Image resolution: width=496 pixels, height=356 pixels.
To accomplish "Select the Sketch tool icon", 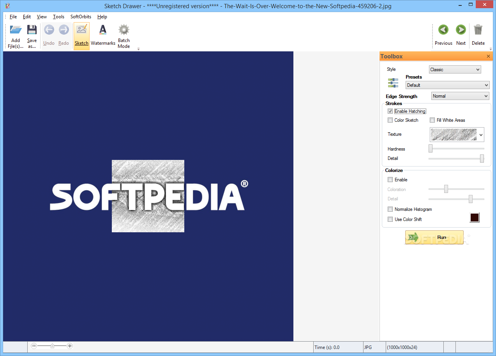I will point(81,30).
